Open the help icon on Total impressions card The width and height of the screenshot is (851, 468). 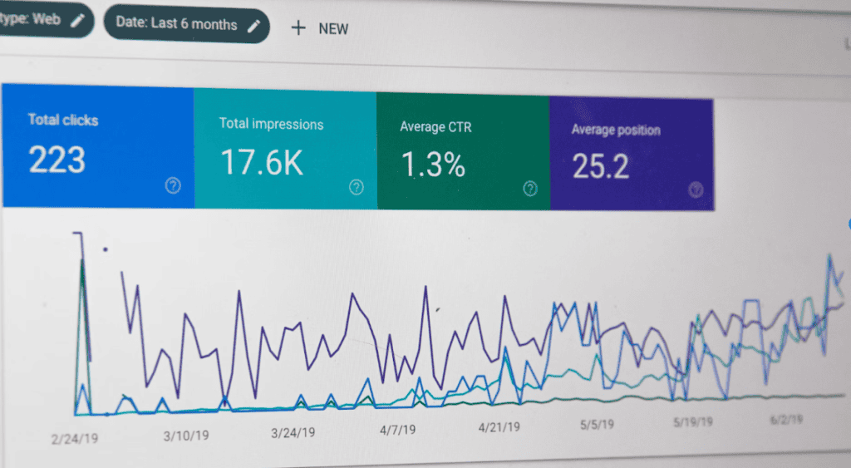click(357, 187)
